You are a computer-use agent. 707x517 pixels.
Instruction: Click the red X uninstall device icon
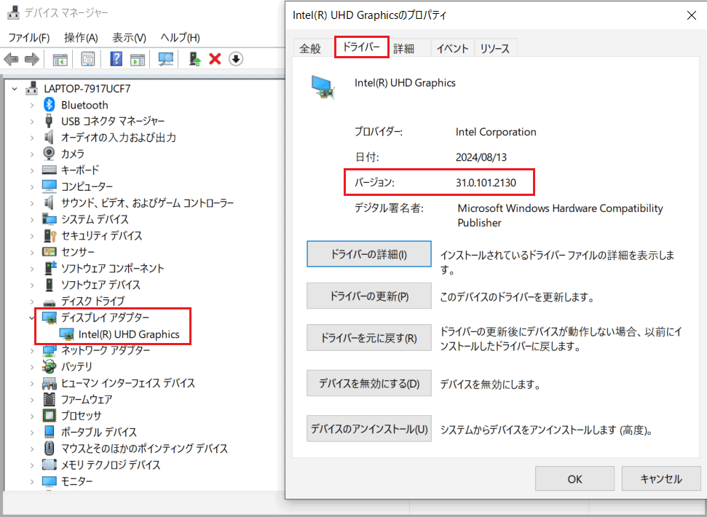[215, 59]
